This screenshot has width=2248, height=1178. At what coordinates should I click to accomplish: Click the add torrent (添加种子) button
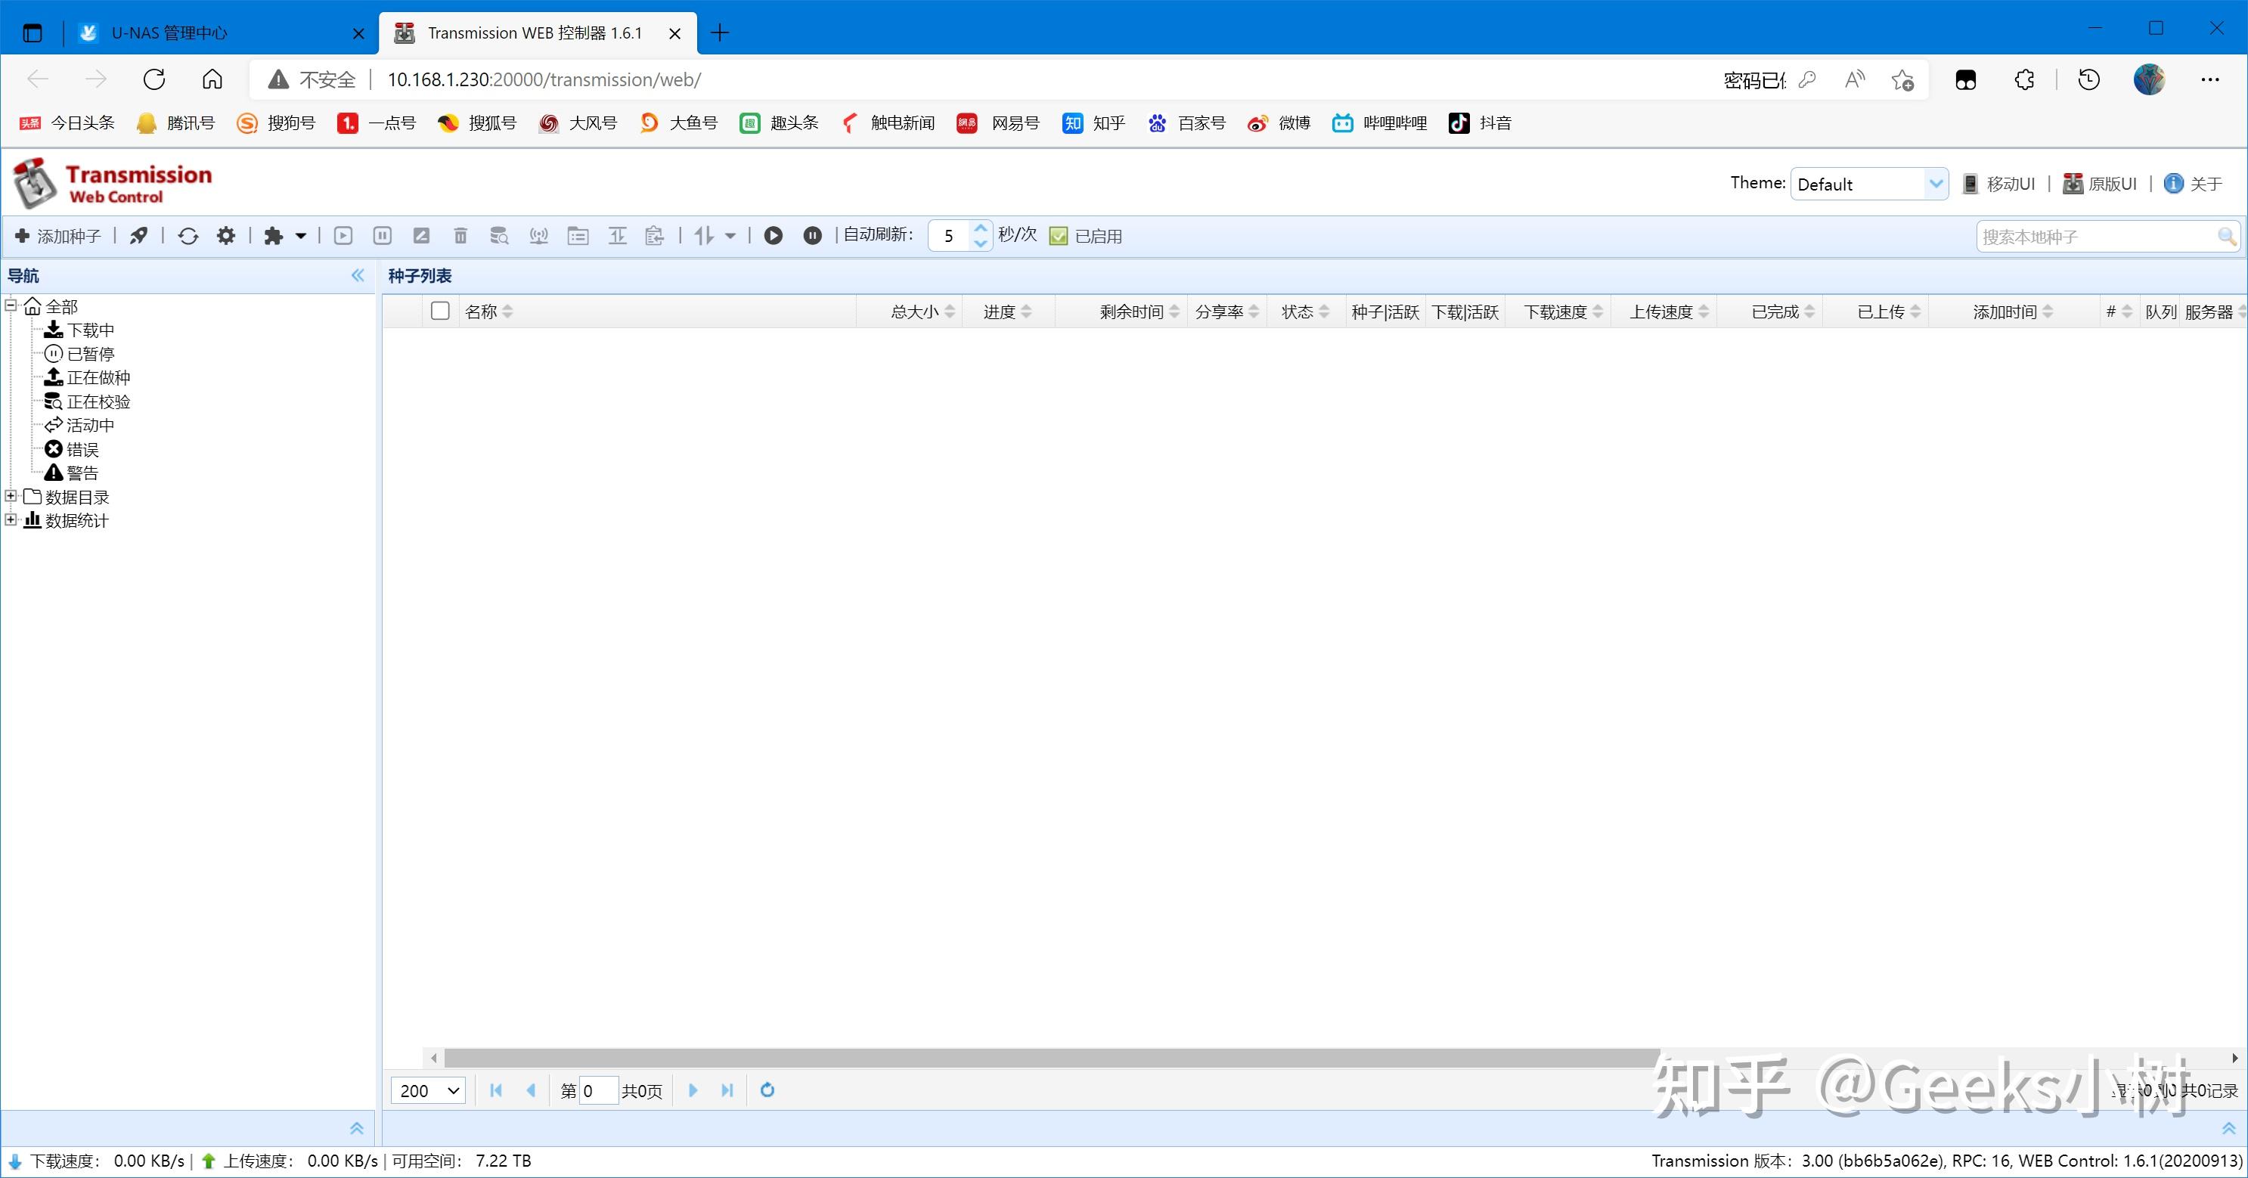pos(58,236)
